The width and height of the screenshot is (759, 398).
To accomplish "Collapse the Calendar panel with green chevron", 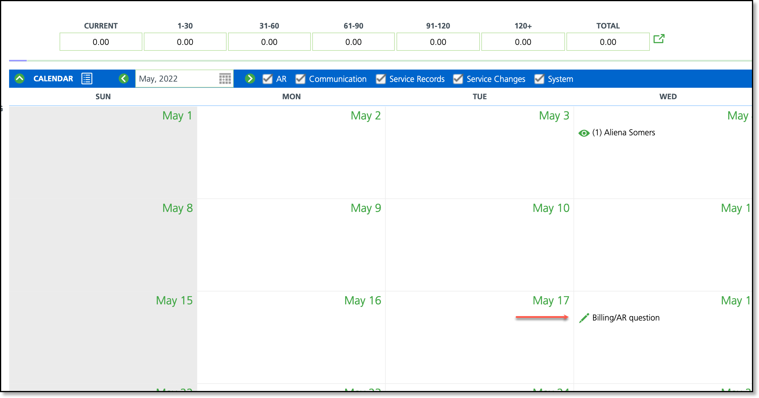I will click(19, 79).
